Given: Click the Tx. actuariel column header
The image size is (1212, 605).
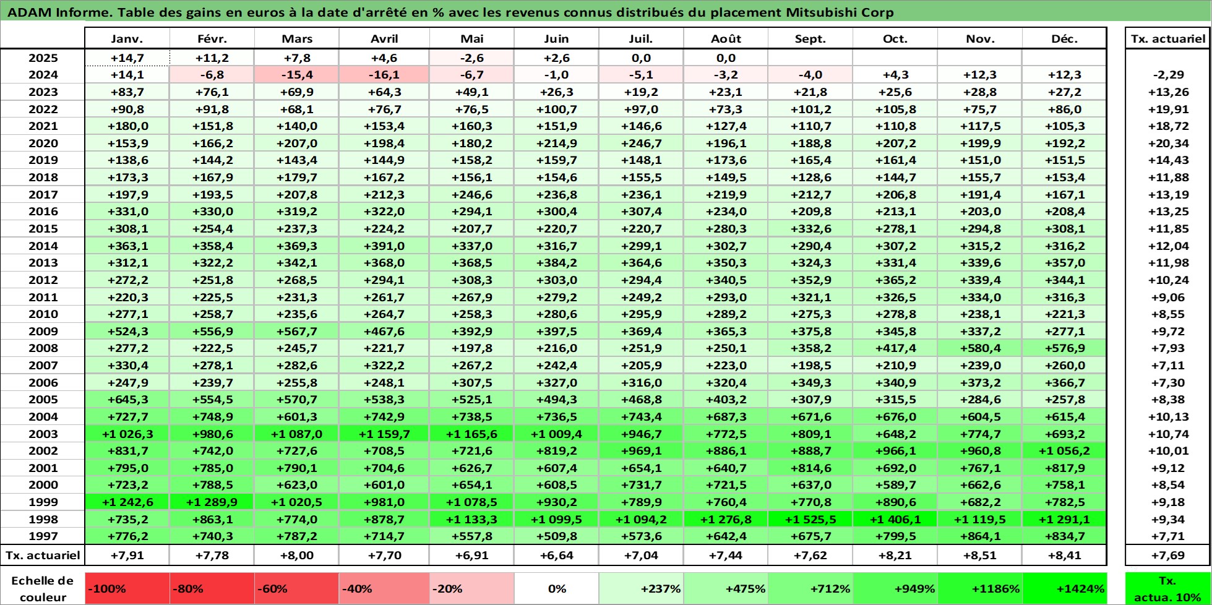Looking at the screenshot, I should [x=1168, y=38].
